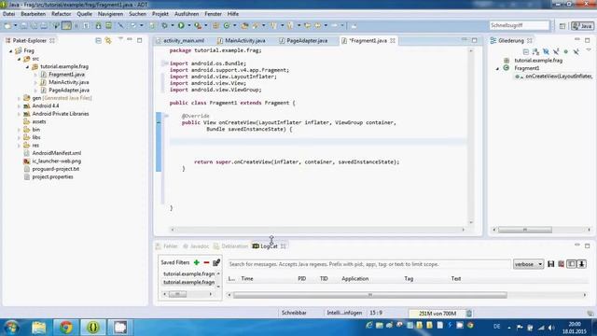Image resolution: width=597 pixels, height=336 pixels.
Task: Click Link with Editor in Paket-Explorer
Action: pyautogui.click(x=108, y=40)
